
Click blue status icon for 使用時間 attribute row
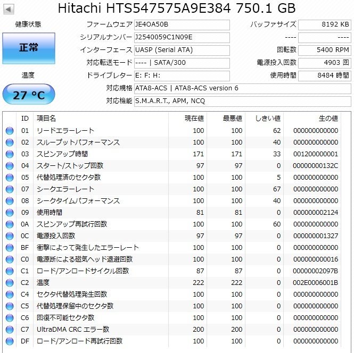pyautogui.click(x=10, y=213)
